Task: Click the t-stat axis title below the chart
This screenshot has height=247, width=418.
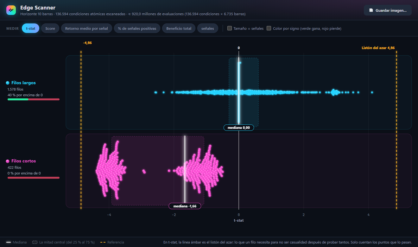Action: tap(239, 220)
